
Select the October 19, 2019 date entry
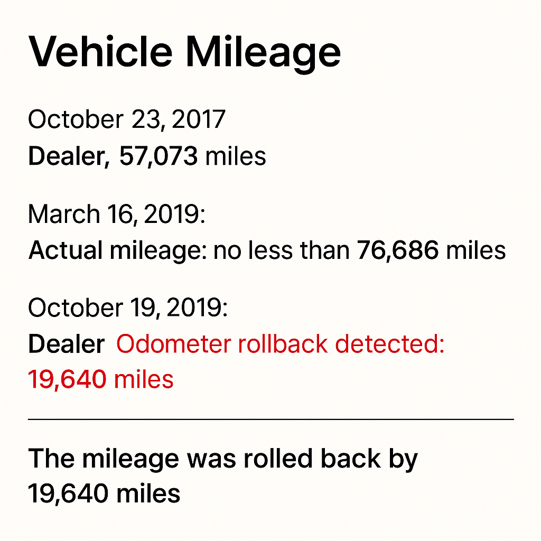[128, 308]
